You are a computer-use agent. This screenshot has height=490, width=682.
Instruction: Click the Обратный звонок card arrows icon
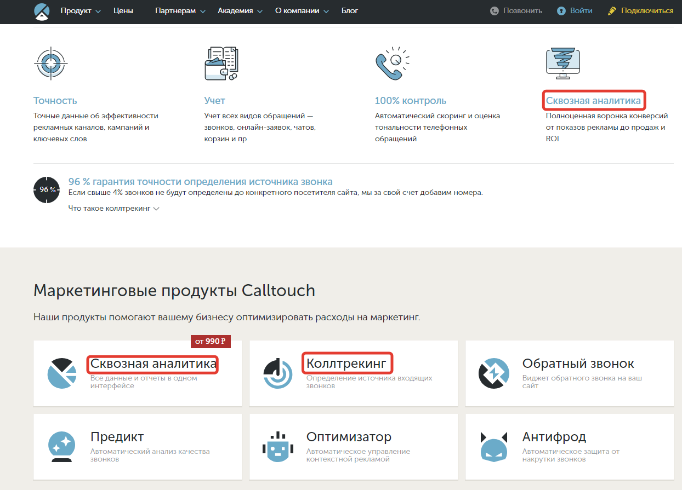pyautogui.click(x=494, y=373)
